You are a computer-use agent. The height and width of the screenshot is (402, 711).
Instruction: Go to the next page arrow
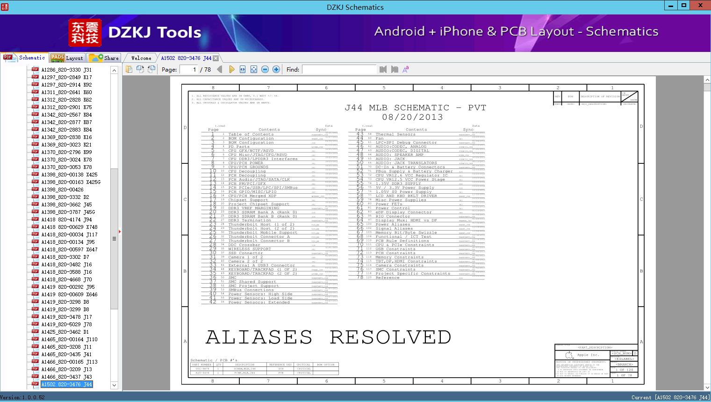[x=231, y=69]
